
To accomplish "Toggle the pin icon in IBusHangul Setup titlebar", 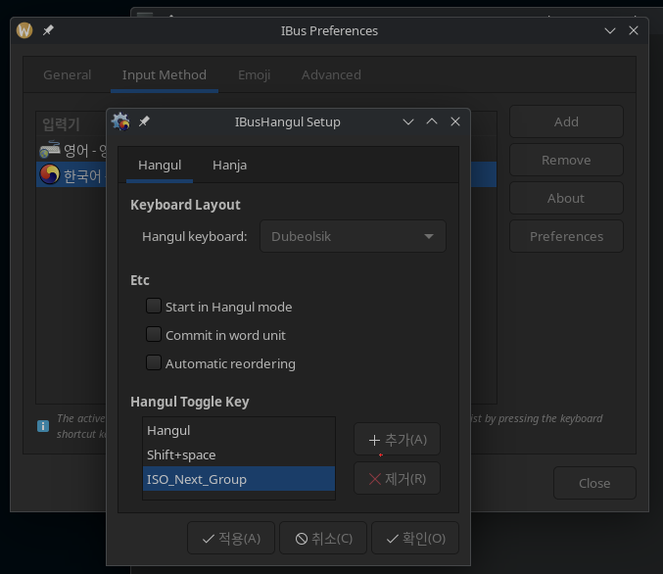I will [144, 121].
